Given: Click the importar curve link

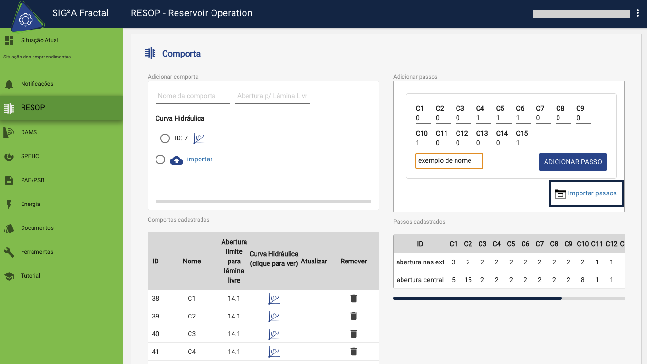Looking at the screenshot, I should pyautogui.click(x=200, y=159).
